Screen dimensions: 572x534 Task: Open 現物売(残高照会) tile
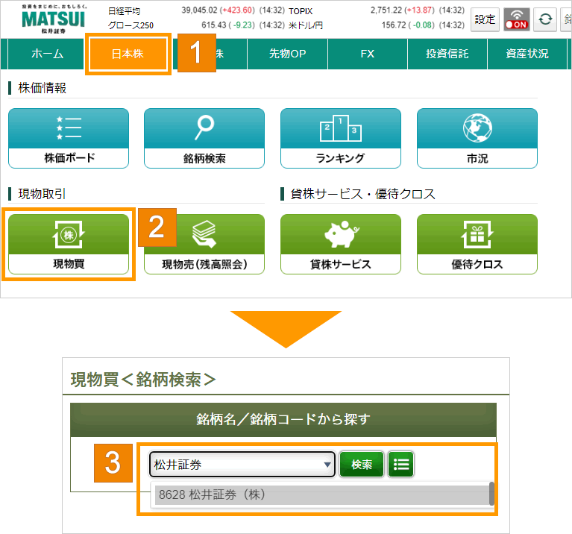(x=204, y=244)
